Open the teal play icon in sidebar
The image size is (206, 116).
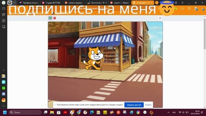pyautogui.click(x=4, y=82)
